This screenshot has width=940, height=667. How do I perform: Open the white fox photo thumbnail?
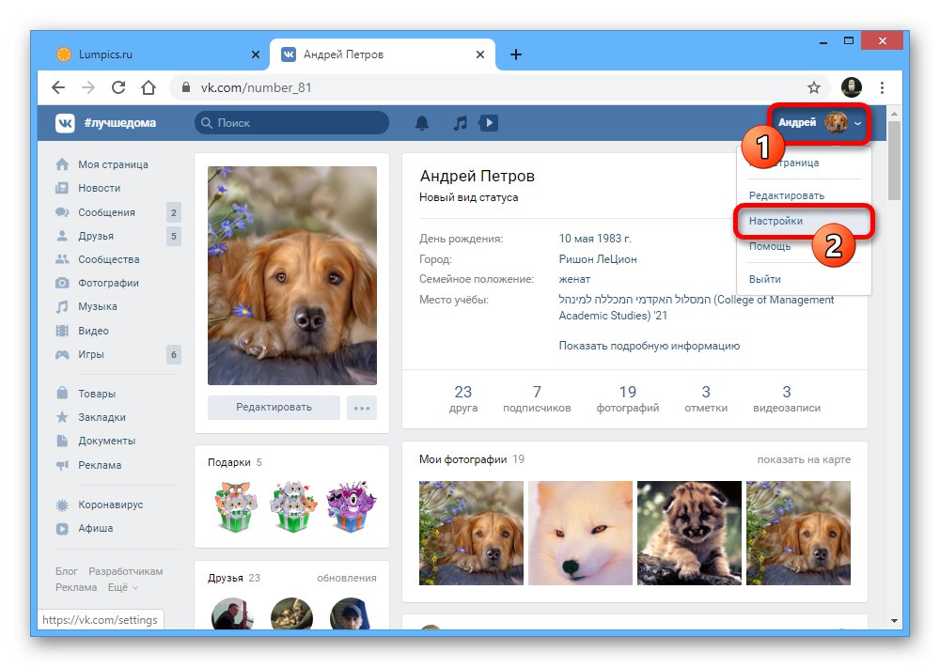coord(580,534)
